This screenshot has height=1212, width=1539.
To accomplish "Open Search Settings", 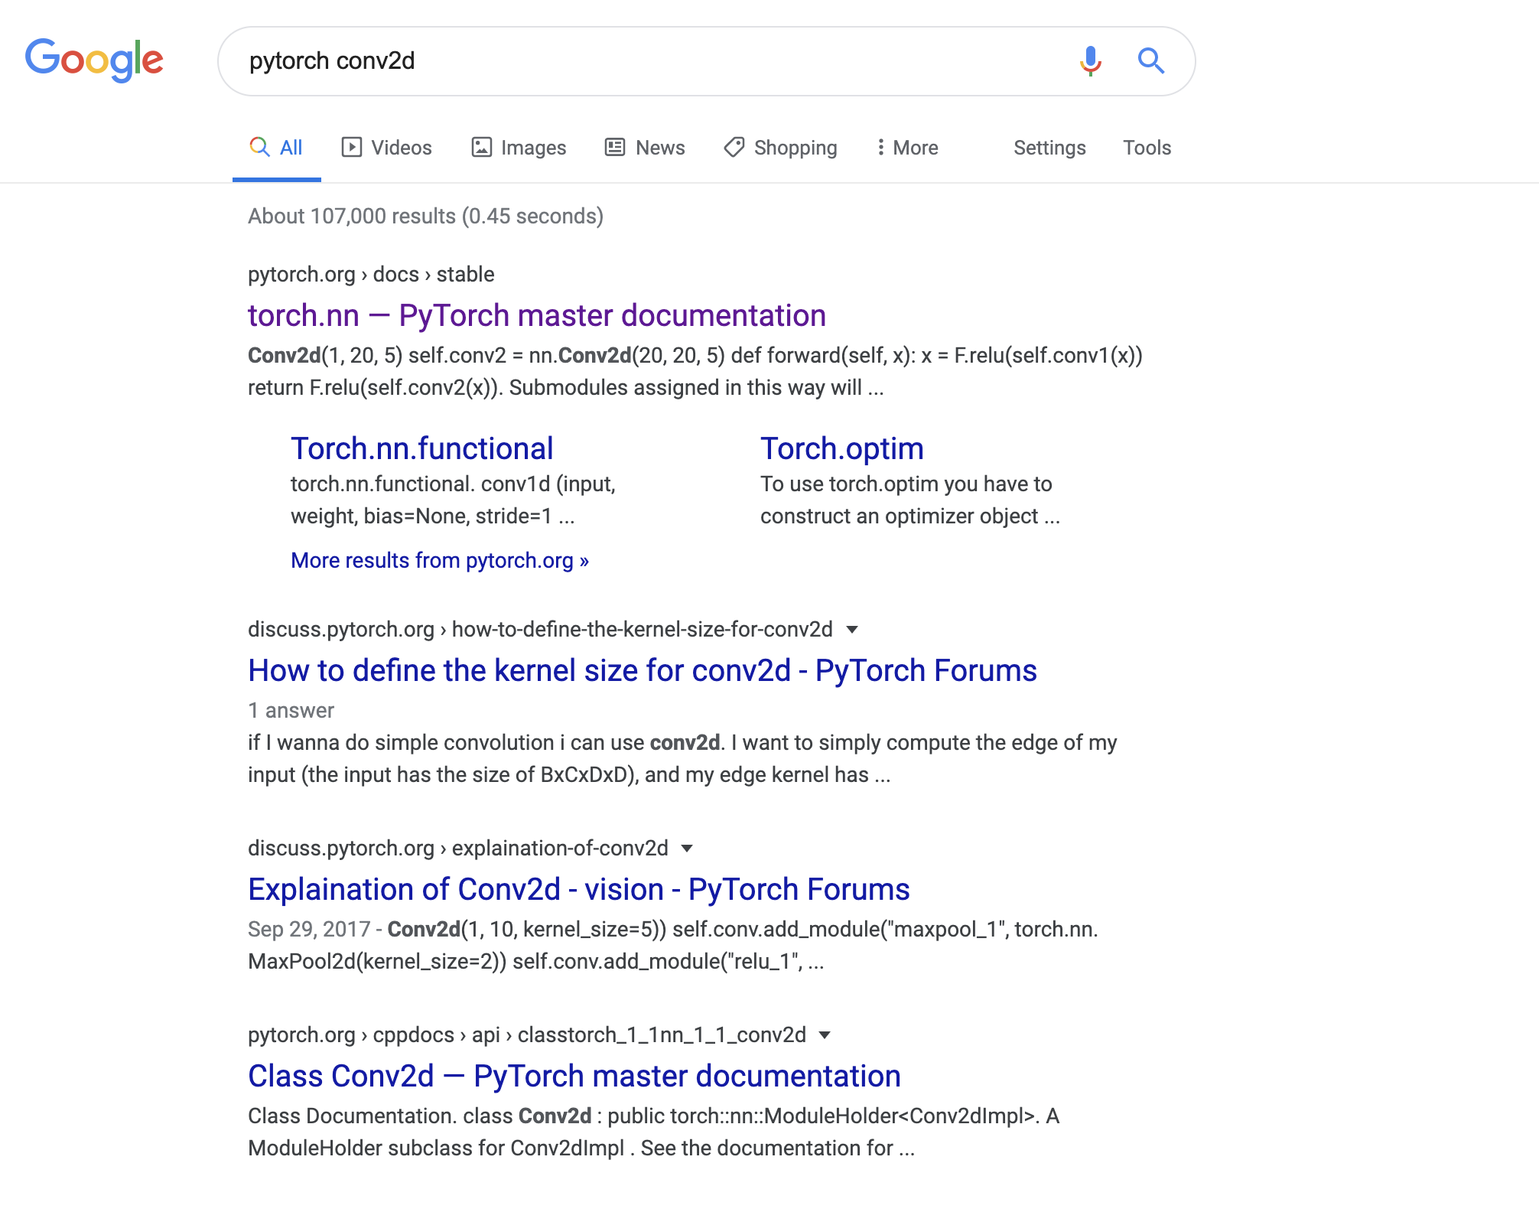I will pos(1049,147).
